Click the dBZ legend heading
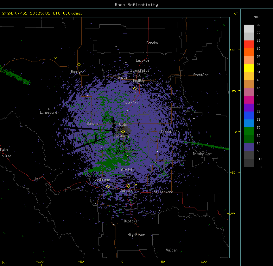This screenshot has width=273, height=266. [x=257, y=17]
